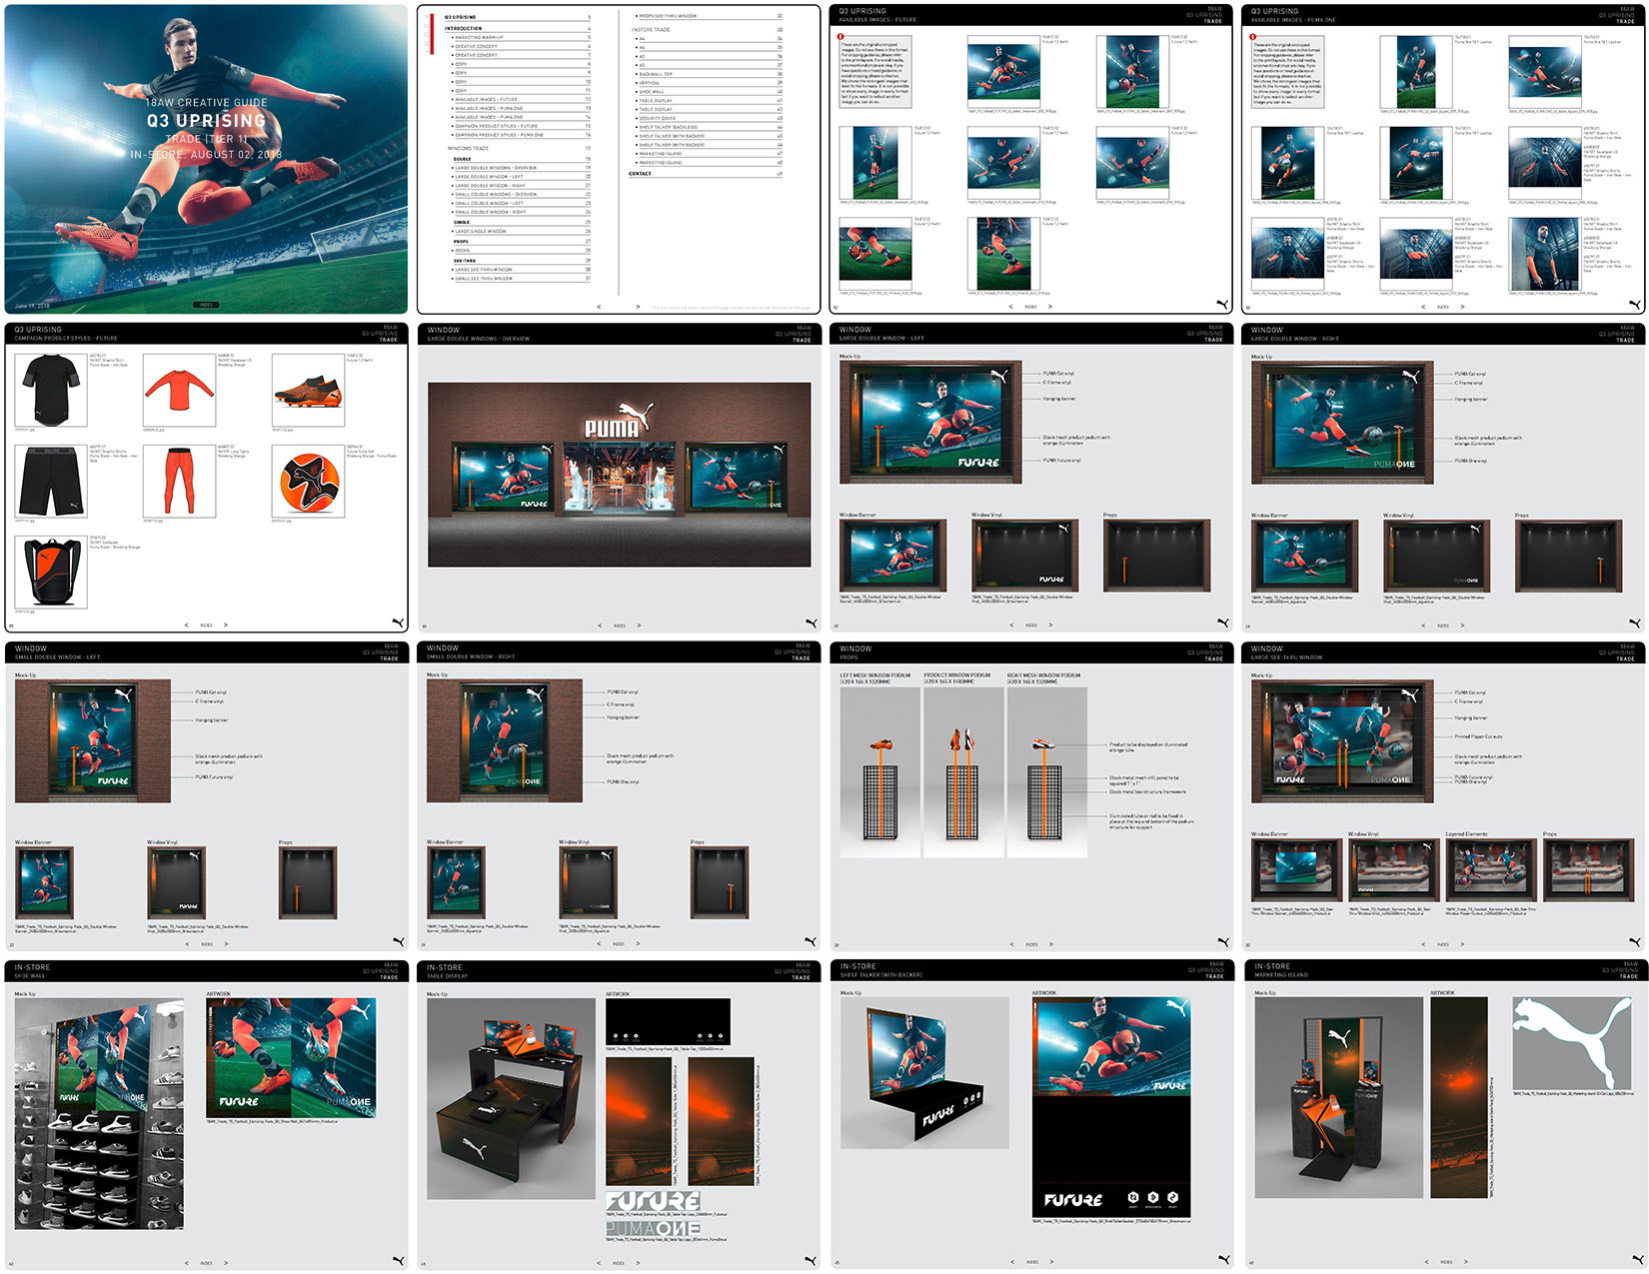Click INDEX on In-Store Marketing Island page
The height and width of the screenshot is (1274, 1649).
pos(1445,1262)
